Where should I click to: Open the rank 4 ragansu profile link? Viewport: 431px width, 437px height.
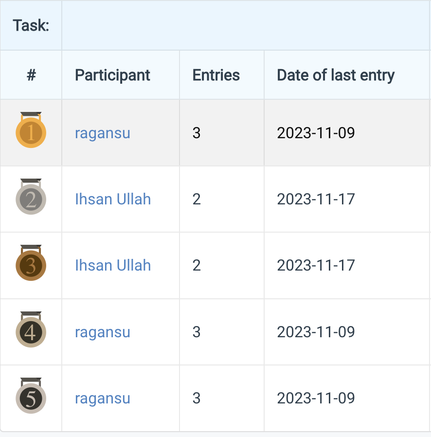[x=102, y=332]
